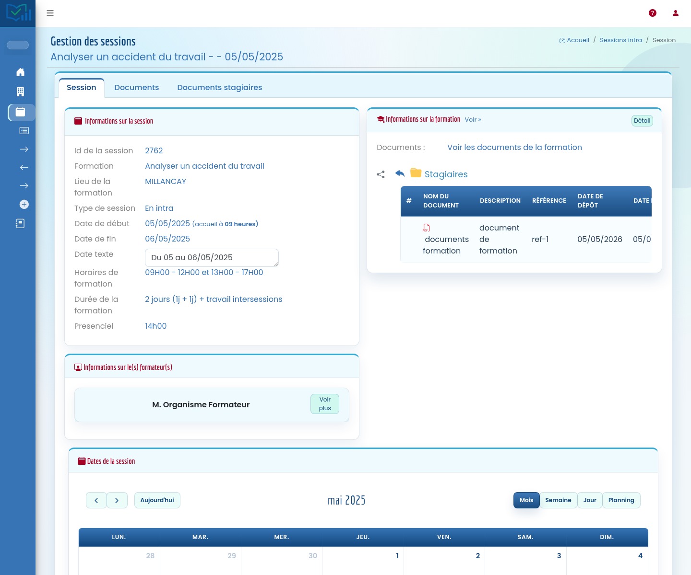Image resolution: width=691 pixels, height=575 pixels.
Task: Open the list icon in sidebar
Action: pyautogui.click(x=24, y=131)
